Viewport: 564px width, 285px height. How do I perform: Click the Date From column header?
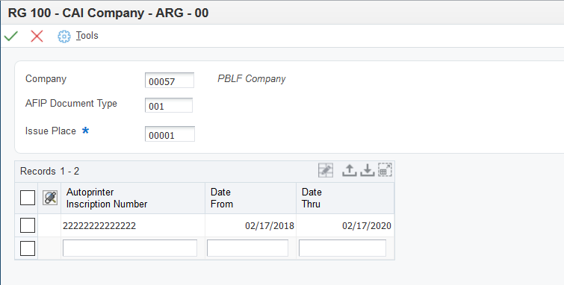tap(251, 198)
